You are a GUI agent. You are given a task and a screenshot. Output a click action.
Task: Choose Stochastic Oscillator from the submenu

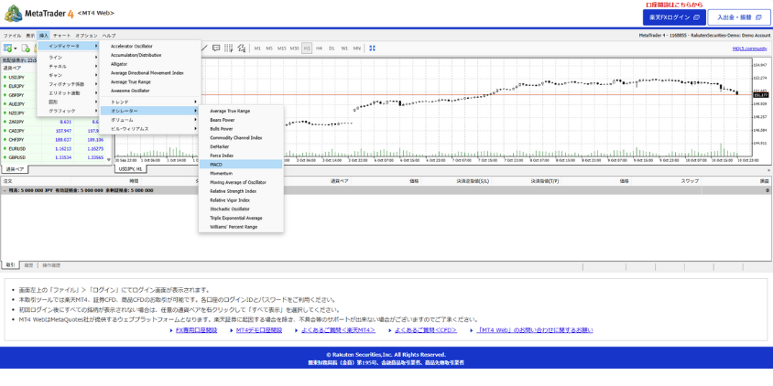point(229,209)
